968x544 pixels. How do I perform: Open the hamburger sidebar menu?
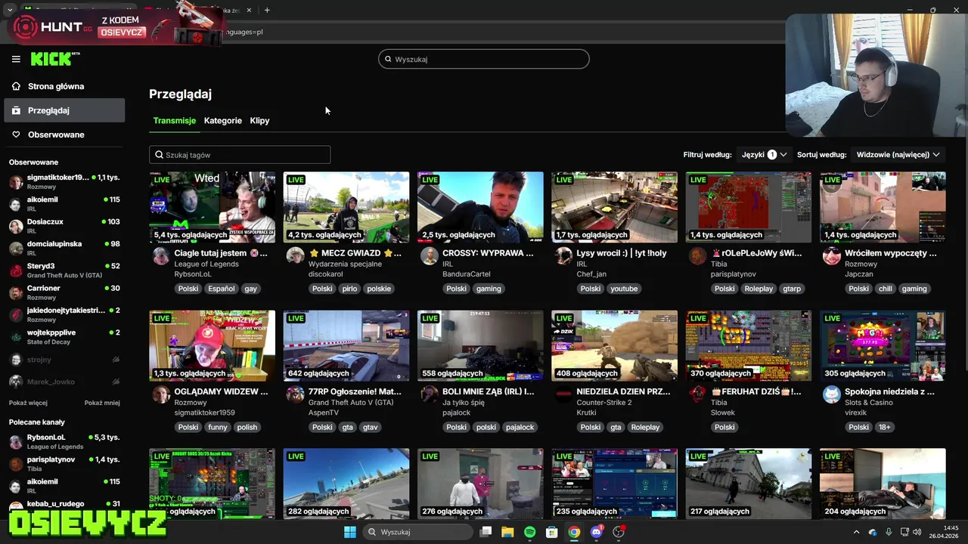tap(16, 59)
